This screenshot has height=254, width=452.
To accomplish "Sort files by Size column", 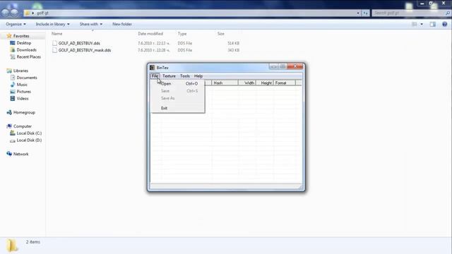I will point(221,34).
